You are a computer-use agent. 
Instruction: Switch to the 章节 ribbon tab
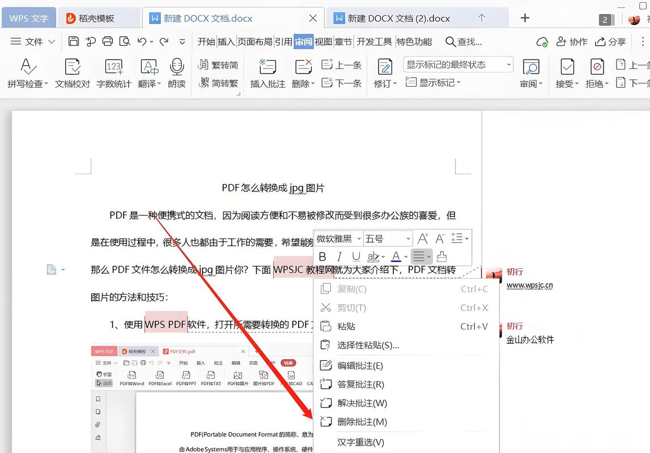[343, 41]
